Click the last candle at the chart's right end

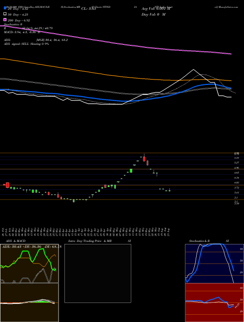[169, 190]
